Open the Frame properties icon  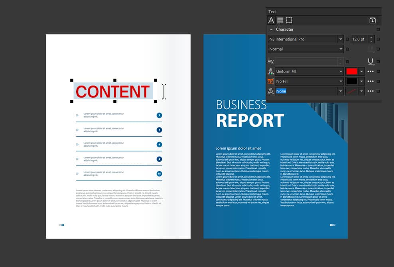289,20
